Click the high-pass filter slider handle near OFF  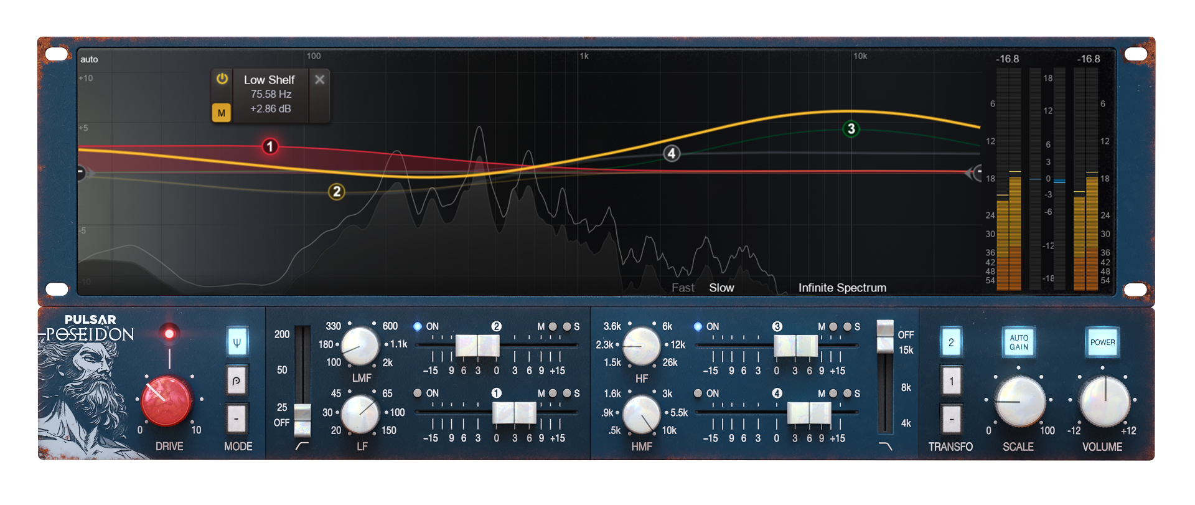tap(302, 420)
